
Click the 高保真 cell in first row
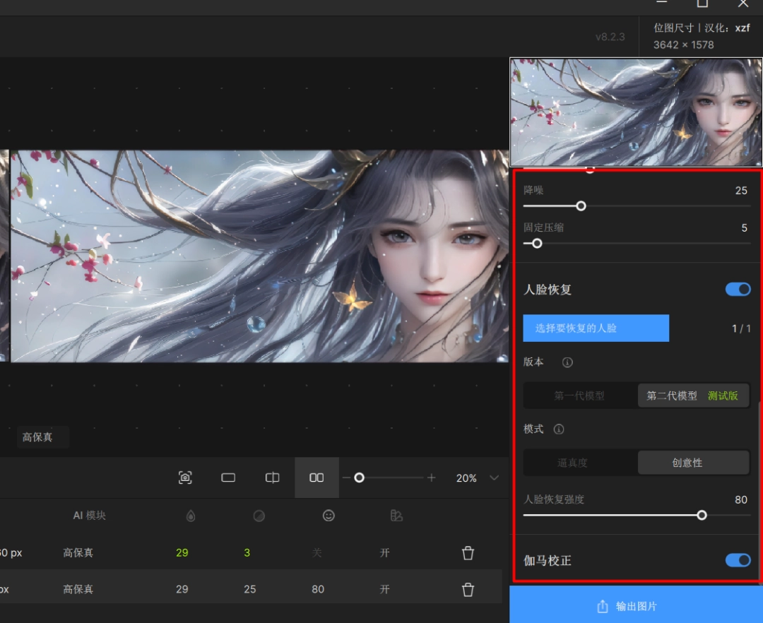78,553
